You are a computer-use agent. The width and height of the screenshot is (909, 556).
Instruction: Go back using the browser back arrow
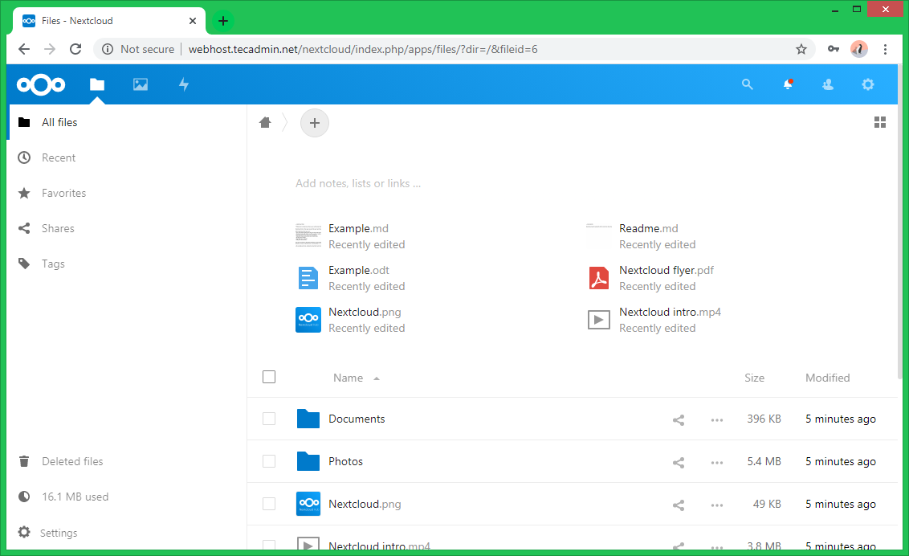point(24,49)
